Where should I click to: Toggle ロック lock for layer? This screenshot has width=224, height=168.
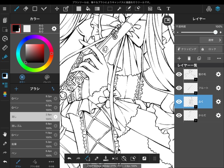click(x=211, y=49)
